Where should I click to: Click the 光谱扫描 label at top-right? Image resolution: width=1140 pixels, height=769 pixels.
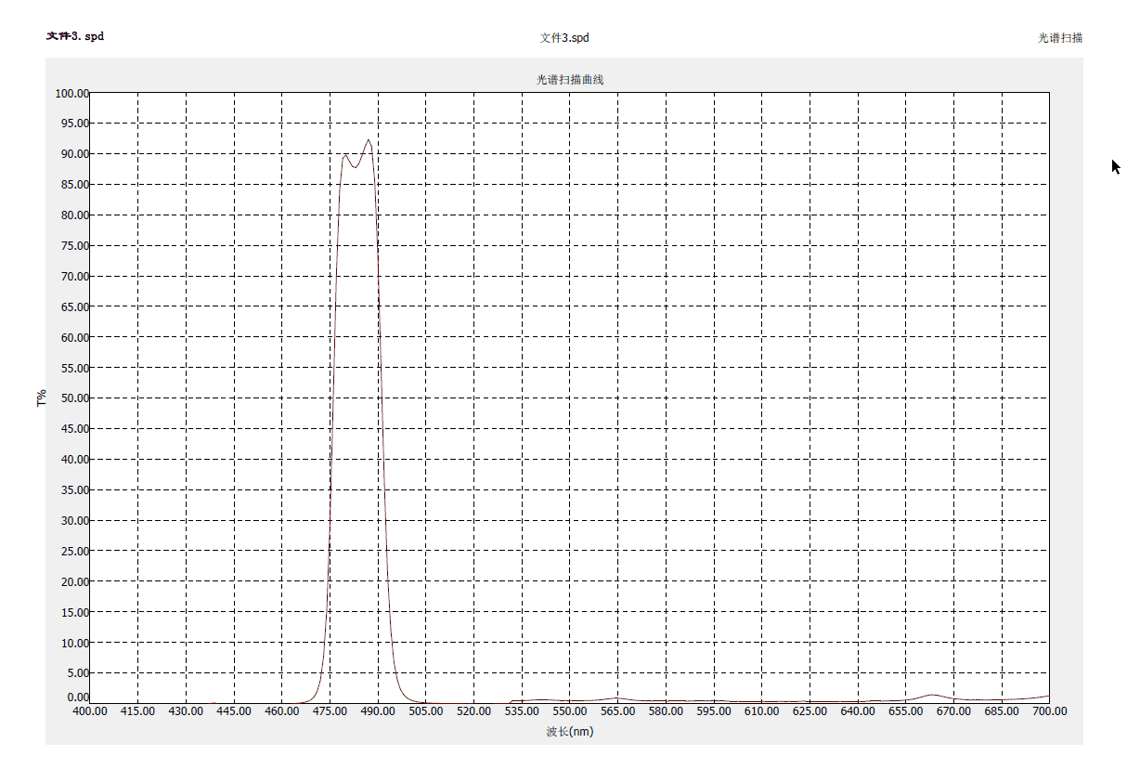[1059, 38]
